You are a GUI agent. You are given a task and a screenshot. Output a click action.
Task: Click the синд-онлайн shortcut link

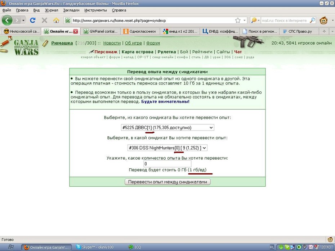point(162,57)
